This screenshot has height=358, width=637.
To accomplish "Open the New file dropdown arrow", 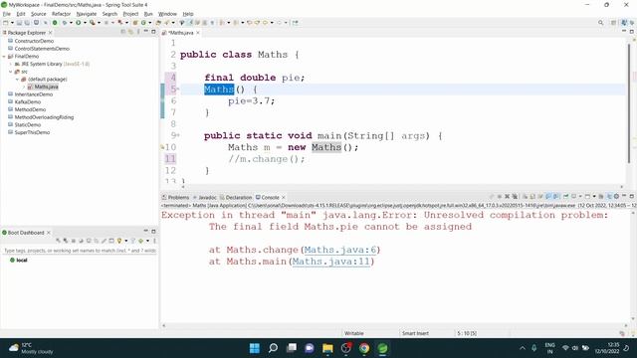I will pos(12,23).
